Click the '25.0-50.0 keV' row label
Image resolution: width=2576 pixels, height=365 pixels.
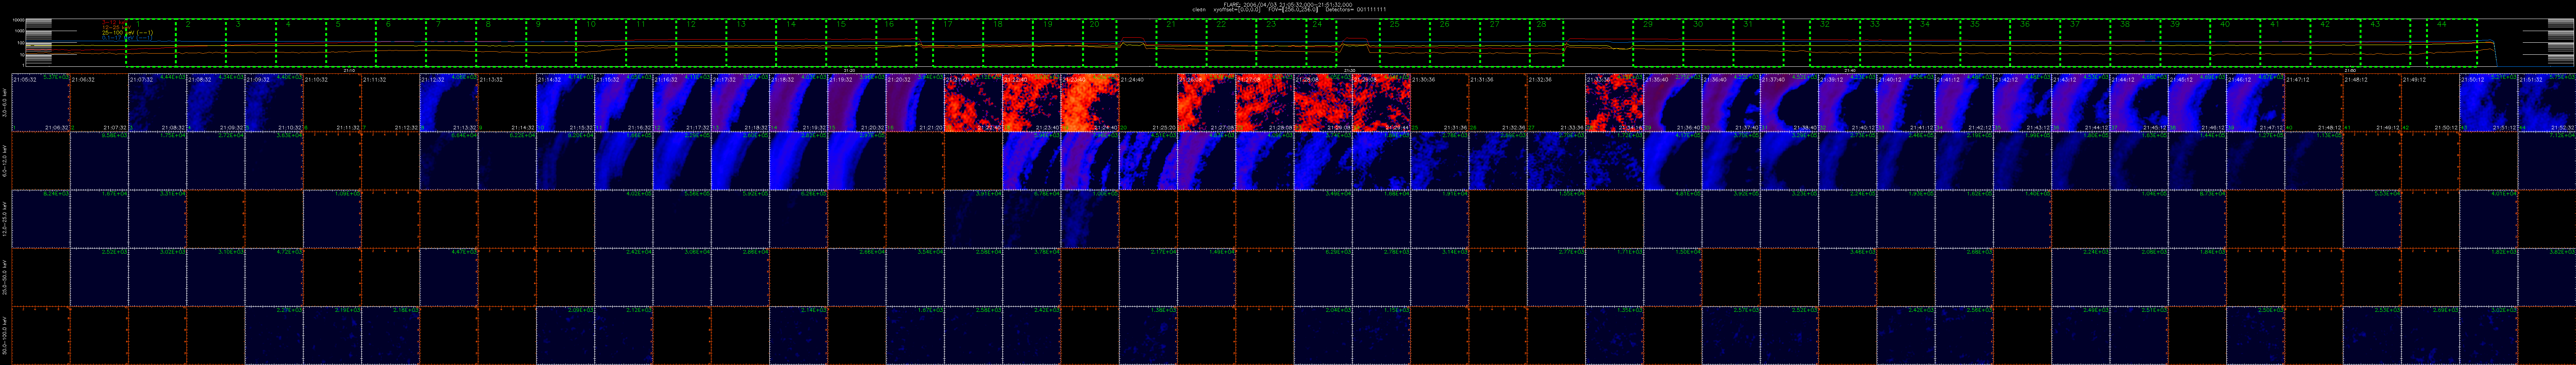click(5, 276)
